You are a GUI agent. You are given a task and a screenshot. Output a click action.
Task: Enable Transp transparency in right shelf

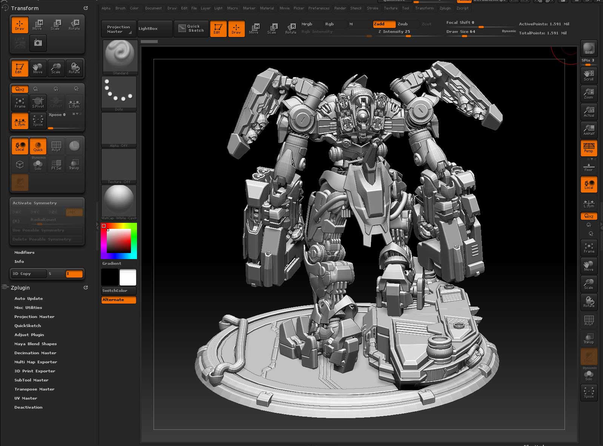[588, 338]
